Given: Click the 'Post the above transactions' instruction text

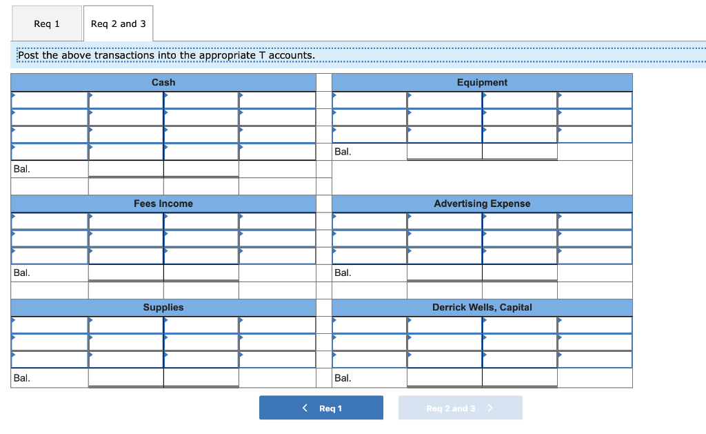Looking at the screenshot, I should click(167, 55).
